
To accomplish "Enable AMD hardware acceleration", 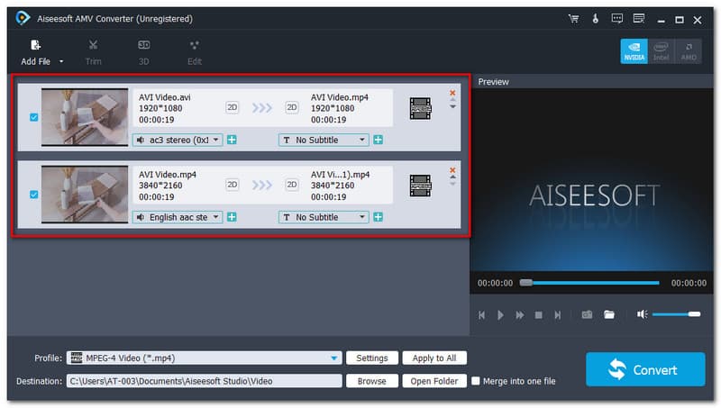I will click(x=688, y=51).
